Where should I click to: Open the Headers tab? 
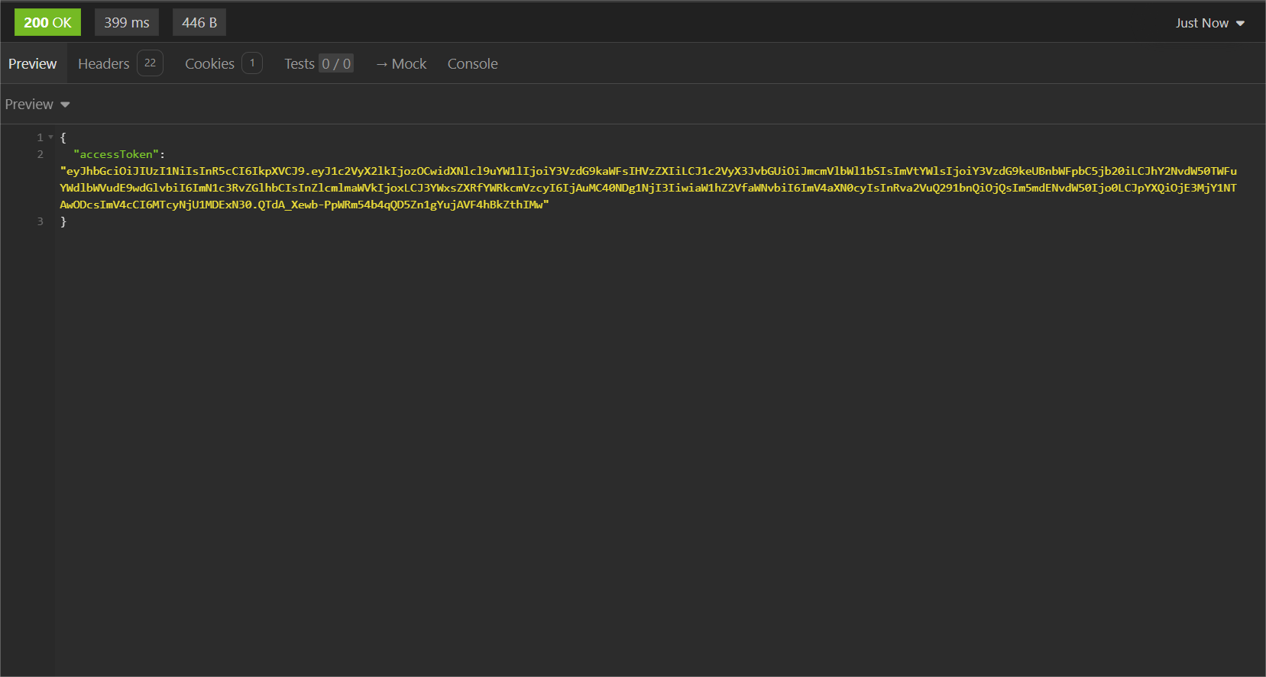(120, 64)
